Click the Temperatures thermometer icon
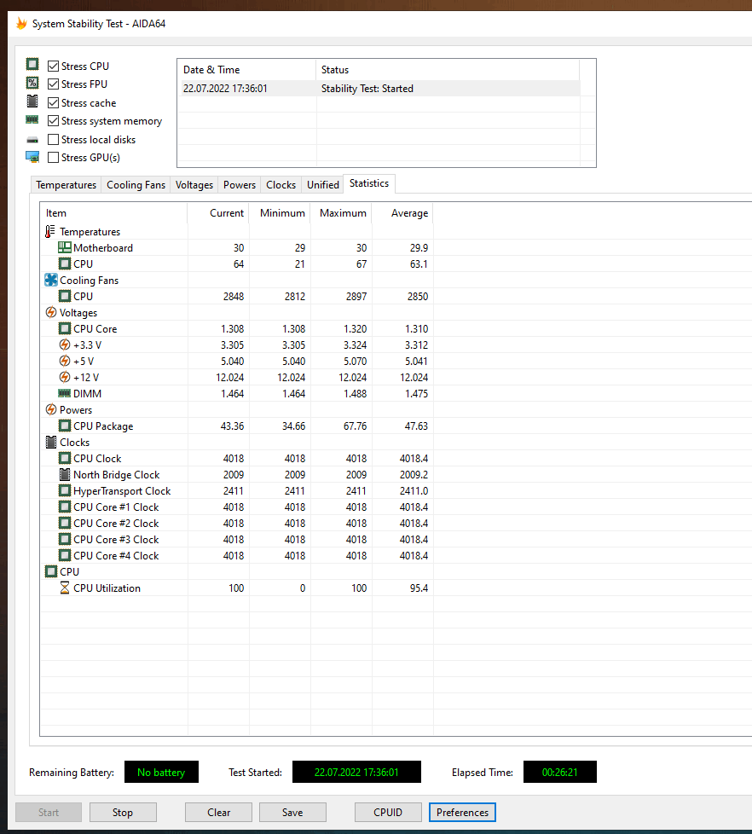This screenshot has width=752, height=834. 50,231
